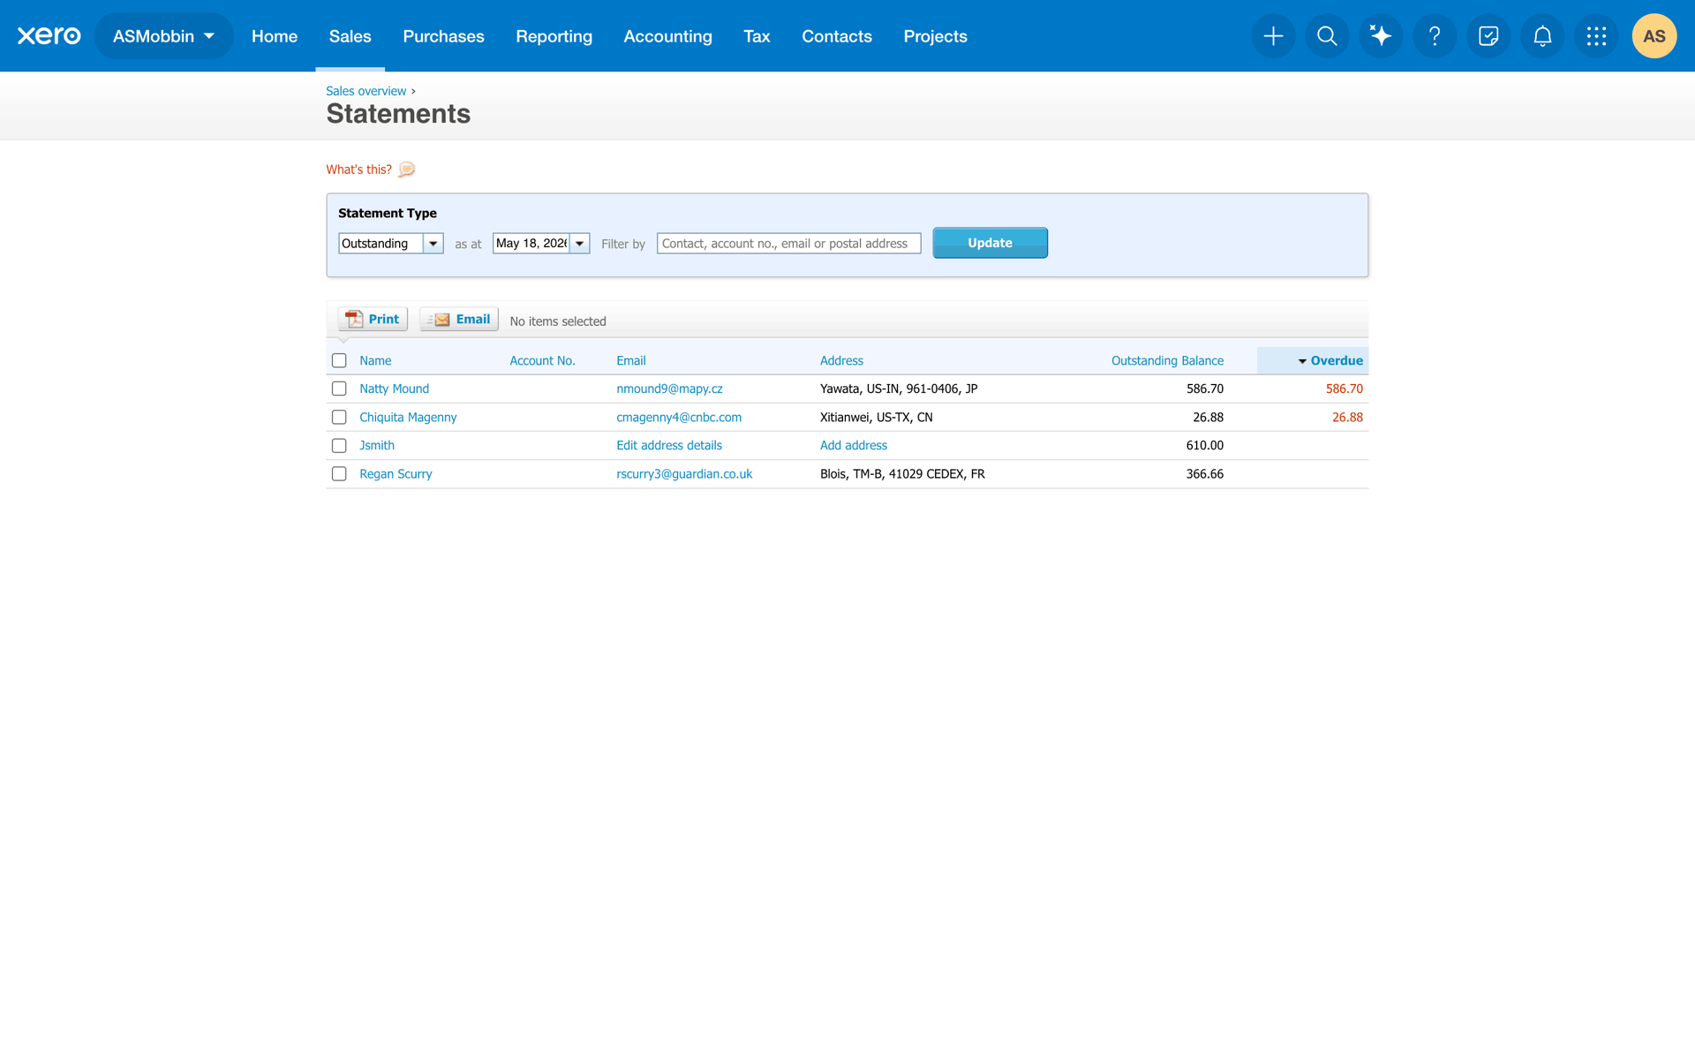Click the Print PDF button
The height and width of the screenshot is (1064, 1695).
373,319
